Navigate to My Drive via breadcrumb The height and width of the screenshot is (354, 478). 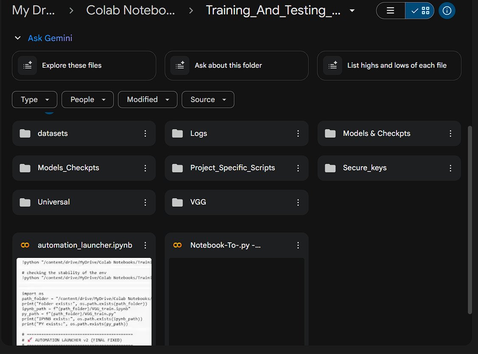(34, 10)
